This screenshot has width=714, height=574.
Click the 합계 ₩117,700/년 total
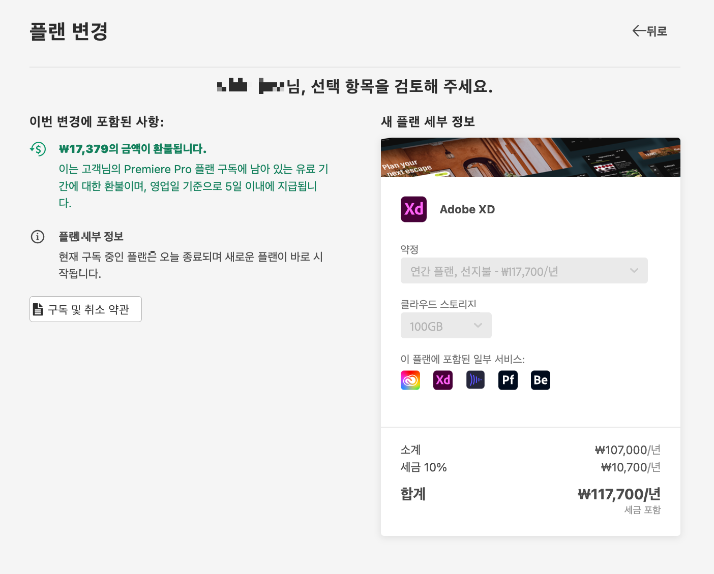click(x=619, y=494)
